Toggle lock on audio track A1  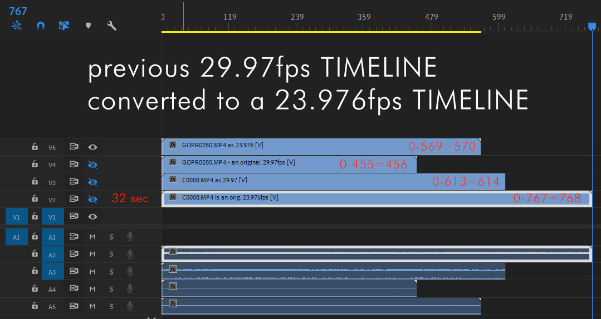[x=35, y=237]
